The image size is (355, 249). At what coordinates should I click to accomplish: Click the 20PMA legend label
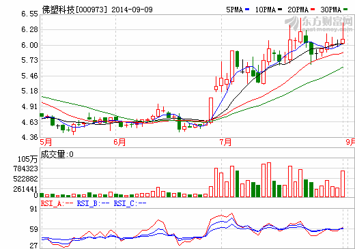298,10
